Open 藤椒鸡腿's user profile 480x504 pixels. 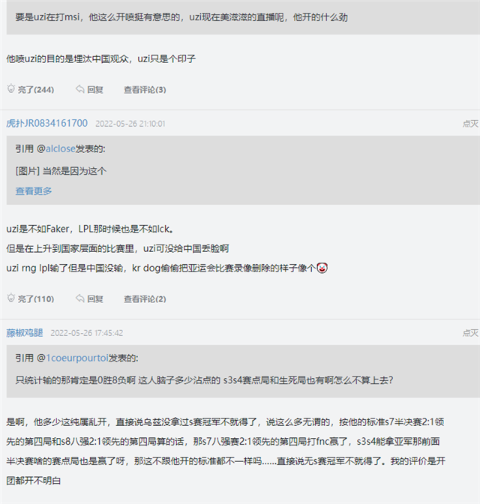[x=25, y=333]
